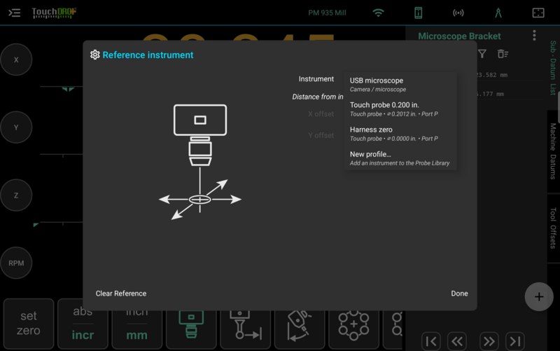
Task: Tap the microscope illustration in dialog
Action: tap(200, 162)
